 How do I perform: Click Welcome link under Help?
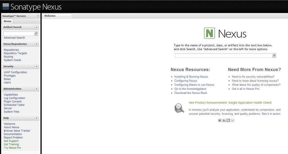point(10,124)
